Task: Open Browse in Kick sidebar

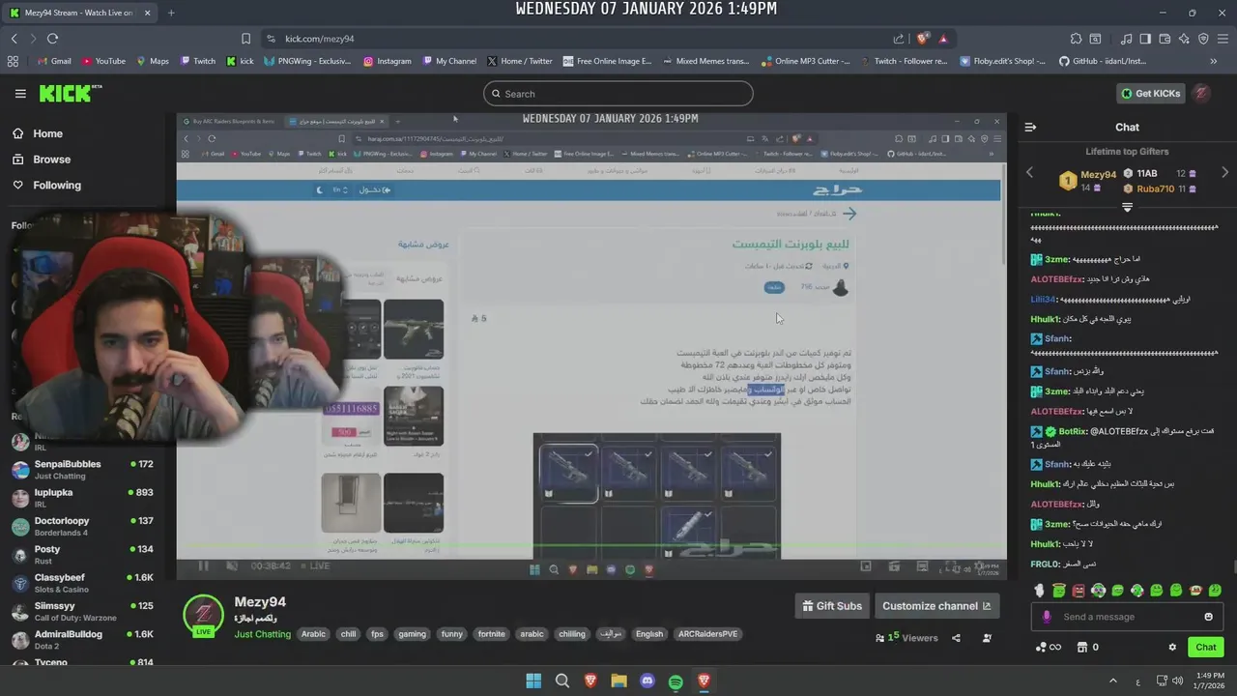Action: click(x=41, y=159)
